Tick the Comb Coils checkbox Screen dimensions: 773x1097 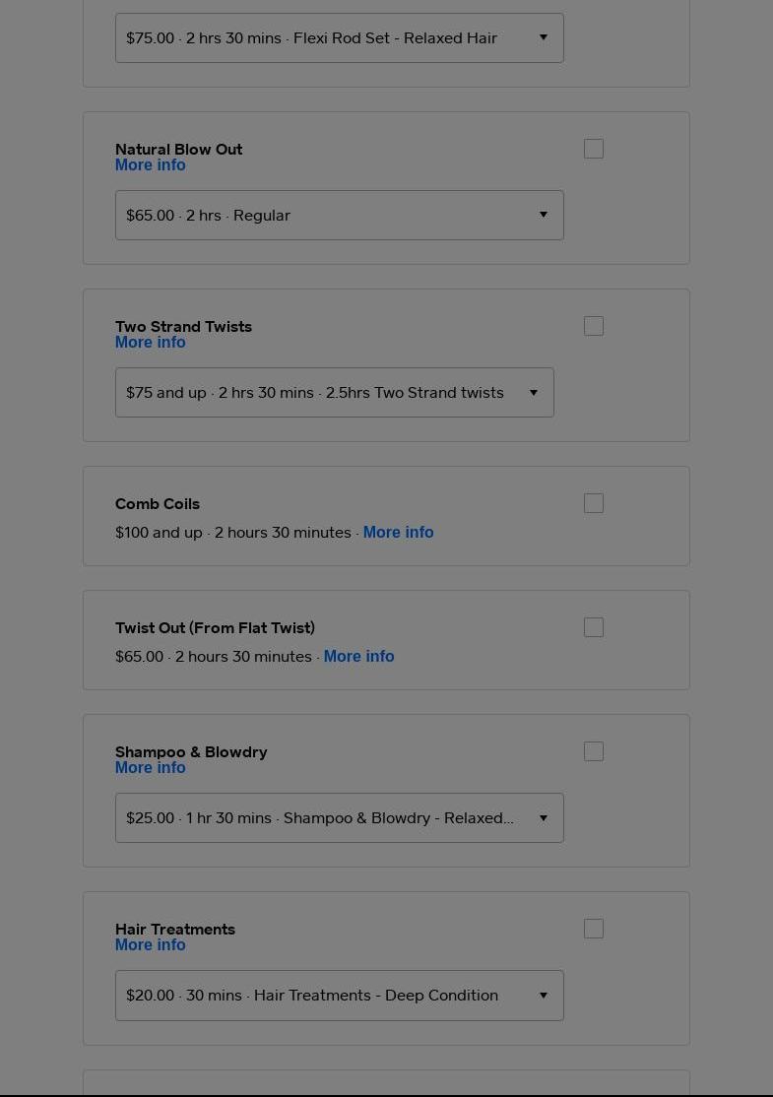[x=593, y=503]
